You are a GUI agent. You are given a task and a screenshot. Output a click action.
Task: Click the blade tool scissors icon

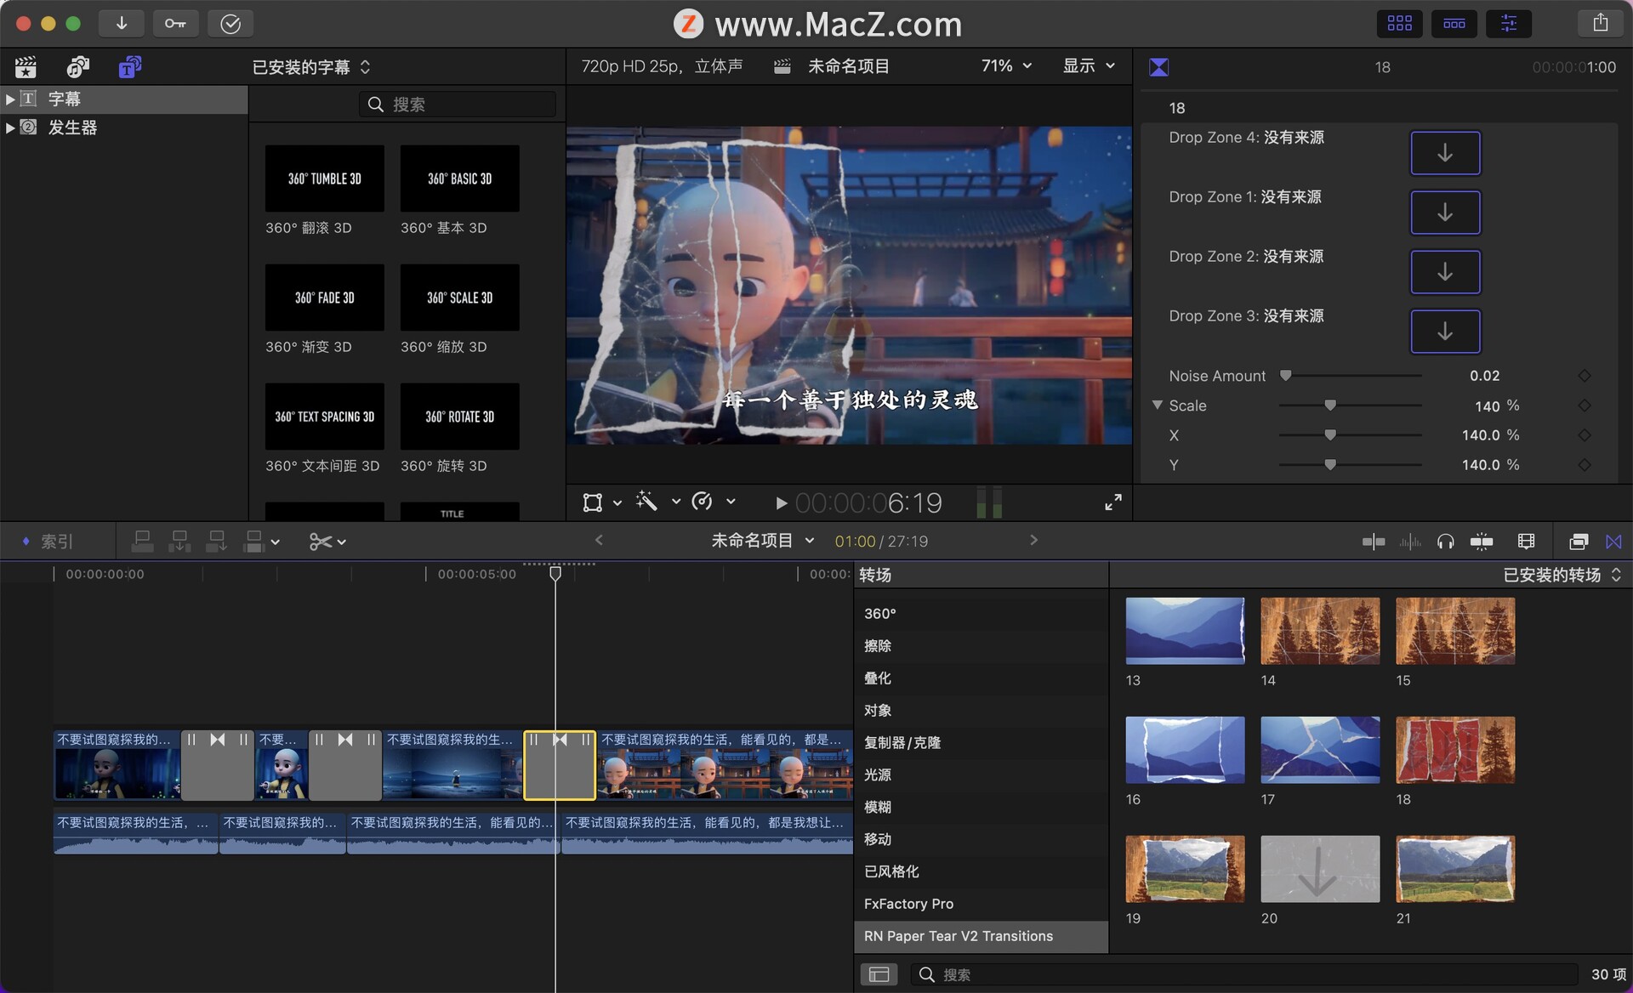[321, 542]
